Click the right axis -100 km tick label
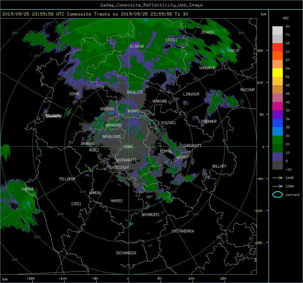This screenshot has width=303, height=283. (259, 211)
